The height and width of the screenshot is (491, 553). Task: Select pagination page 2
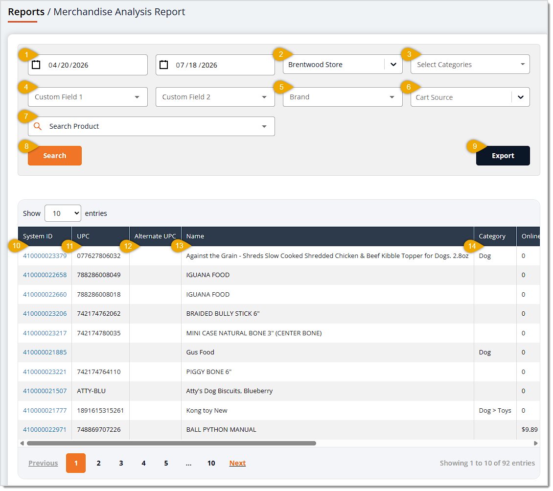pos(98,463)
